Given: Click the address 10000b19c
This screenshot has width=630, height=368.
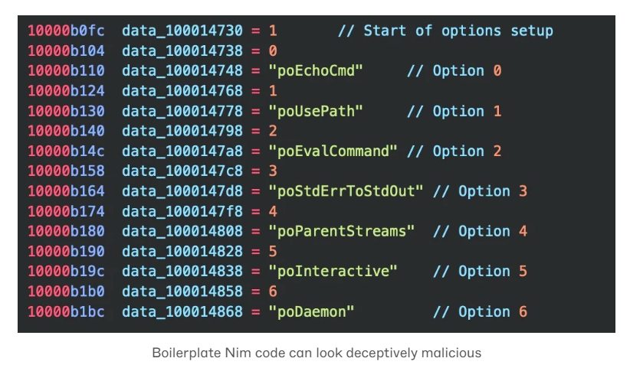Looking at the screenshot, I should coord(66,272).
